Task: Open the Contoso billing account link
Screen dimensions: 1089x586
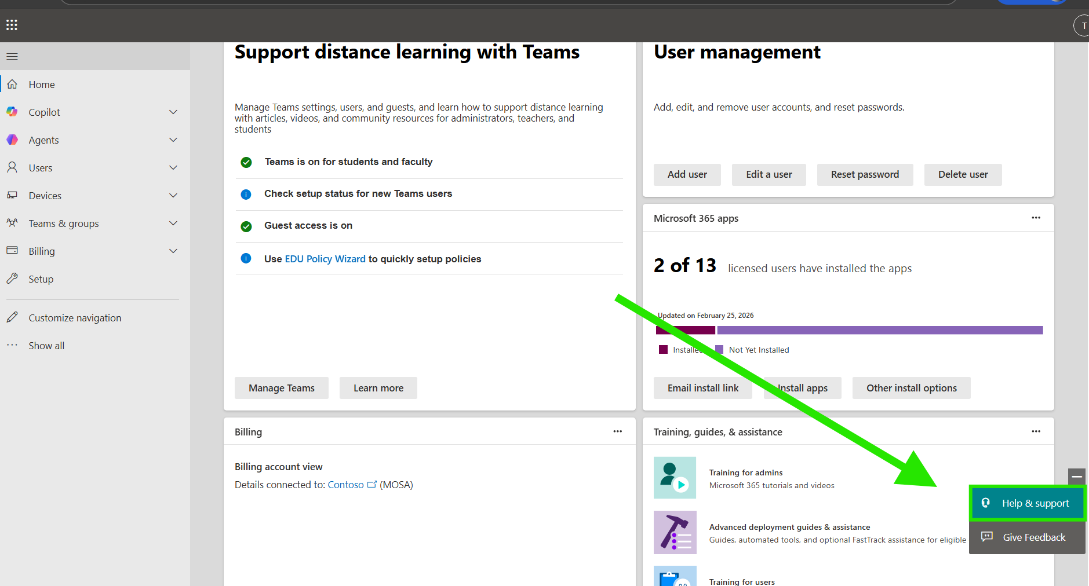Action: 352,485
